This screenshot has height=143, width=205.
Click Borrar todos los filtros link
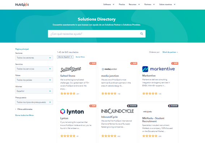(25, 115)
